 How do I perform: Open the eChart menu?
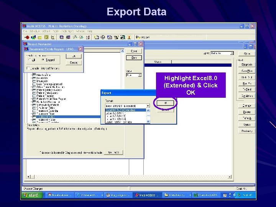(46, 31)
